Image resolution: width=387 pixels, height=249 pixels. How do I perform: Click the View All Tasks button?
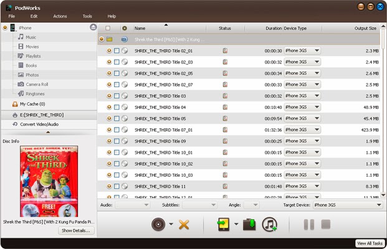pos(370,243)
